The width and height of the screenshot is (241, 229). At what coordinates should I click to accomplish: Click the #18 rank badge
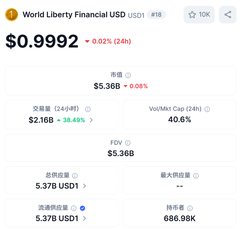tap(156, 15)
